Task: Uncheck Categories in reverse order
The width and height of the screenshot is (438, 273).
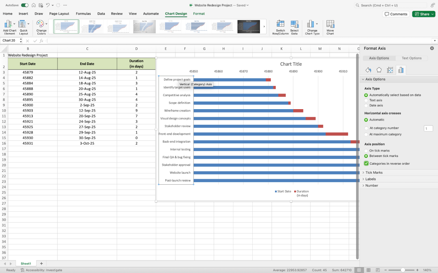Action: click(366, 163)
